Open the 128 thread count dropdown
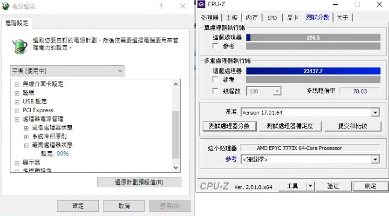 coord(277,91)
